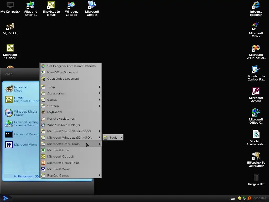Open Internet Explorer desktop icon

click(x=256, y=9)
